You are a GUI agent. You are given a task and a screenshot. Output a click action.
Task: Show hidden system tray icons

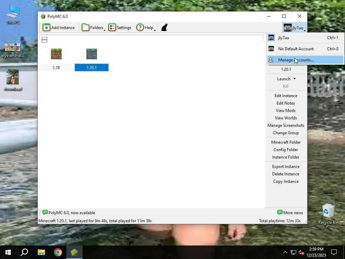(x=285, y=252)
